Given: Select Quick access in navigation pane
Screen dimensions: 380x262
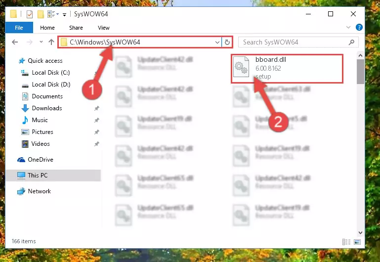Looking at the screenshot, I should (45, 61).
